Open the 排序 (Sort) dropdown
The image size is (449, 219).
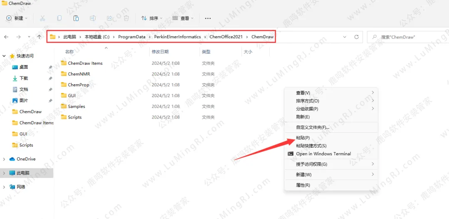pos(152,18)
